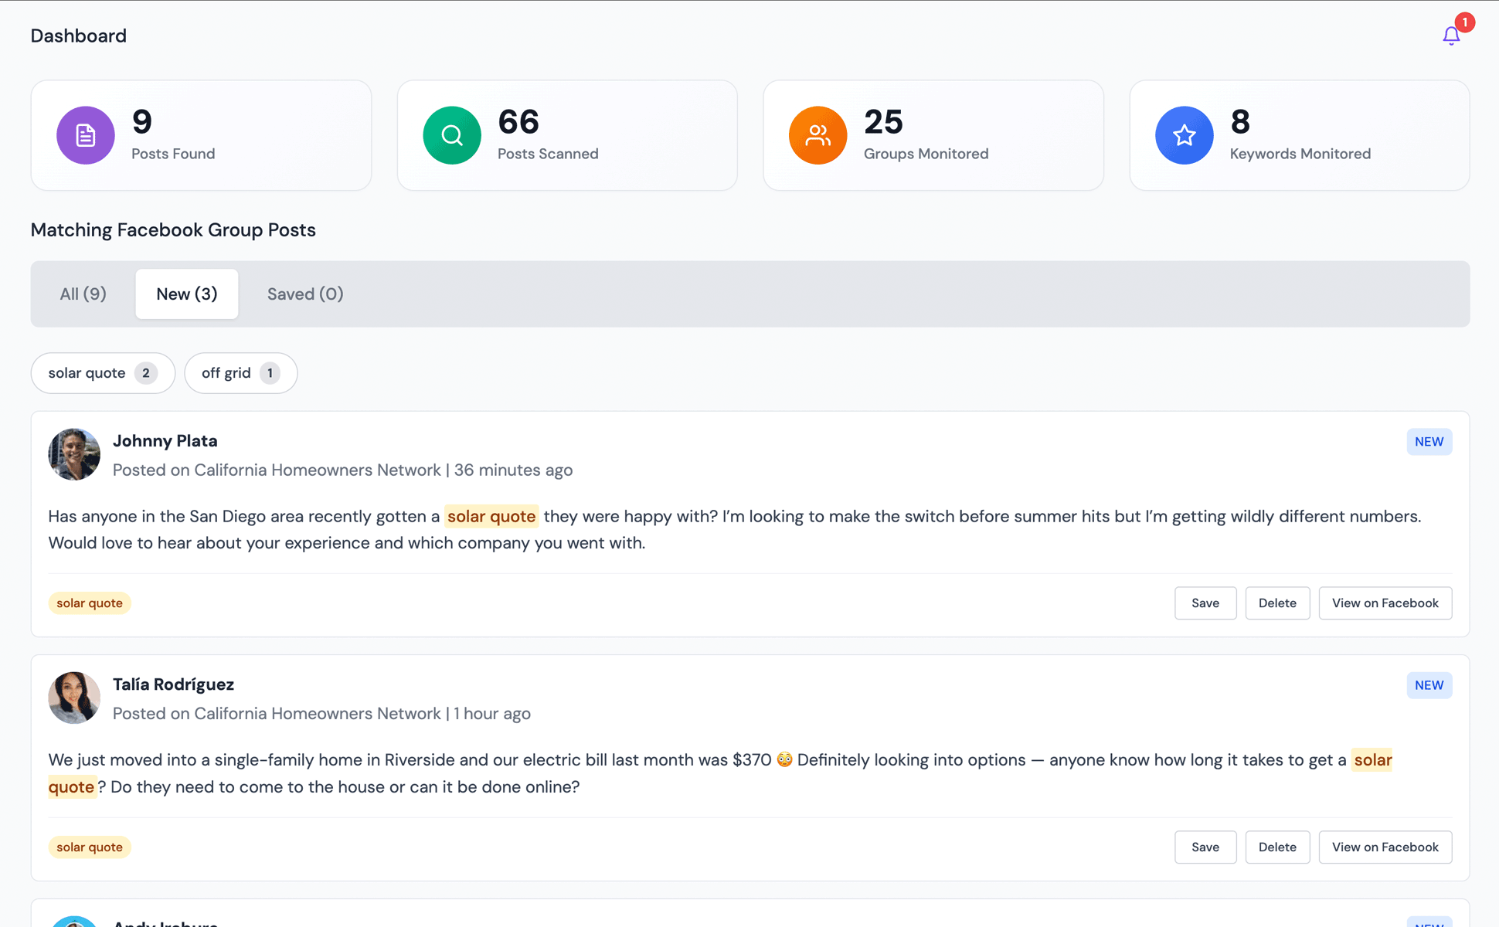The width and height of the screenshot is (1499, 927).
Task: Switch to the All (9) tab
Action: 83,294
